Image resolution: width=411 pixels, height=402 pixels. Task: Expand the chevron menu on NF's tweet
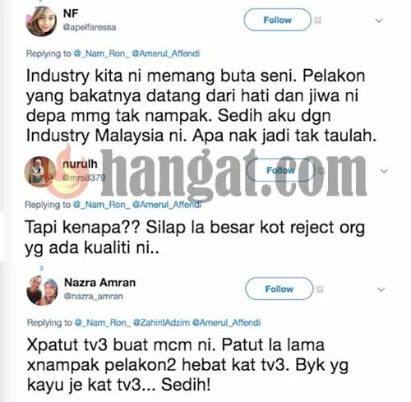(x=379, y=21)
